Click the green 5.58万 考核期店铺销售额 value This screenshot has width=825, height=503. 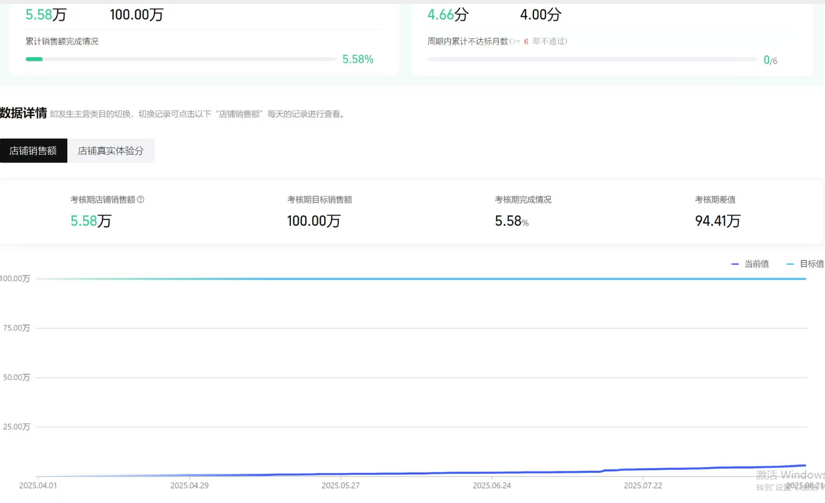pos(91,221)
